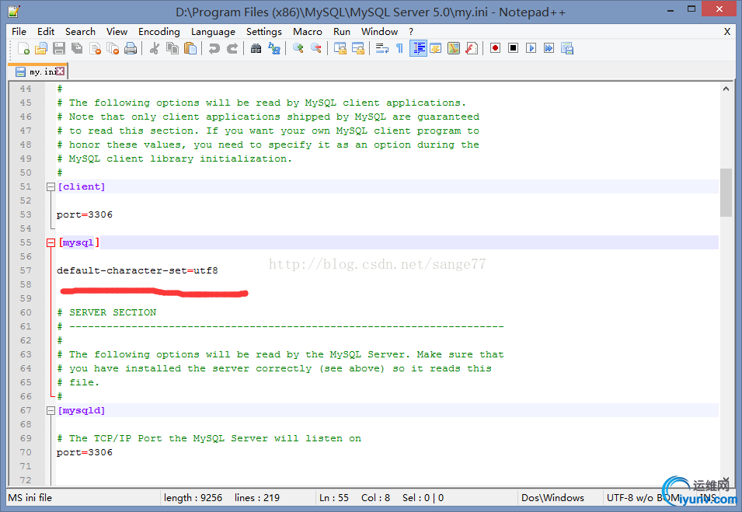742x512 pixels.
Task: Click the Save All toolbar icon
Action: pos(77,48)
